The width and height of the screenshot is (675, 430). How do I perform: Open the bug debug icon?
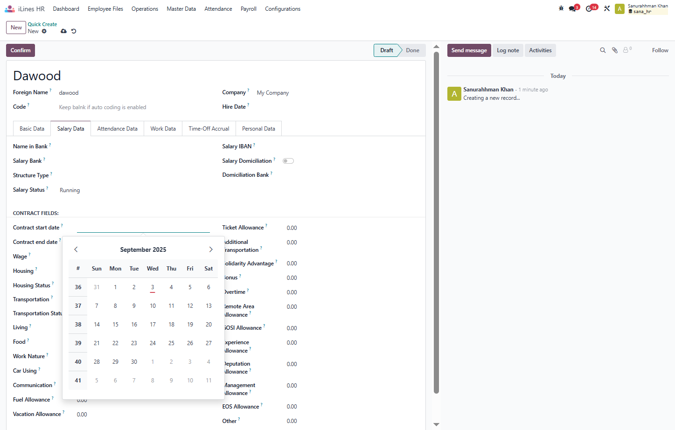click(x=561, y=8)
